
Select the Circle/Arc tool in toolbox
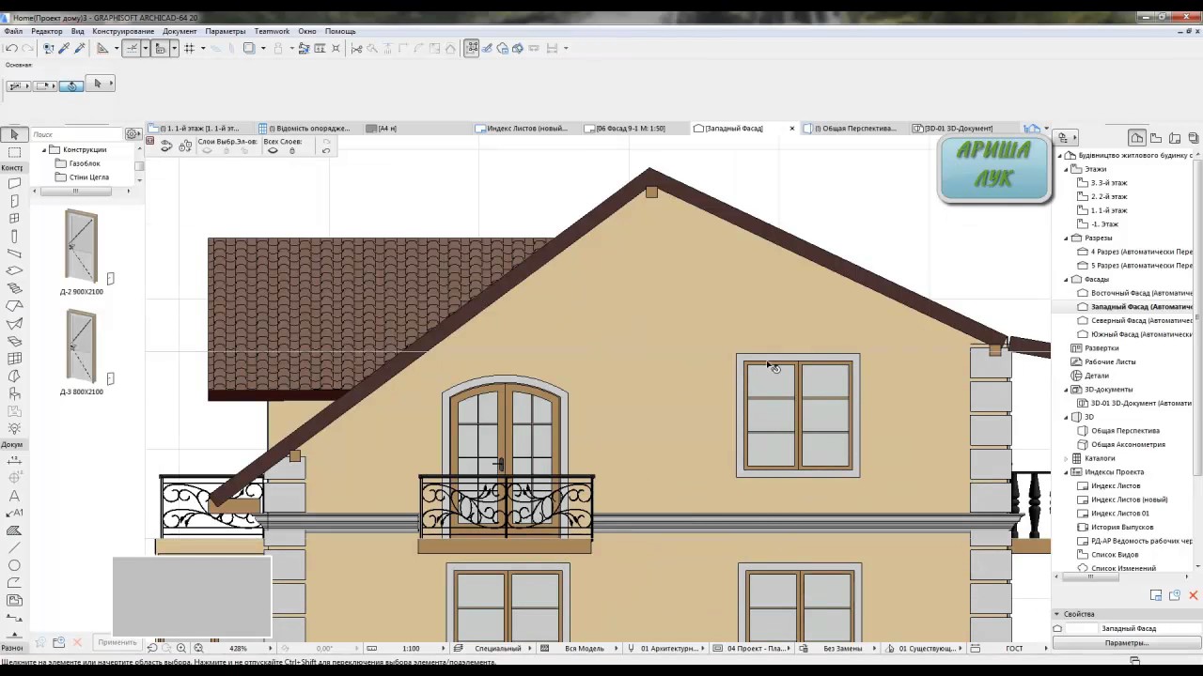pyautogui.click(x=14, y=565)
